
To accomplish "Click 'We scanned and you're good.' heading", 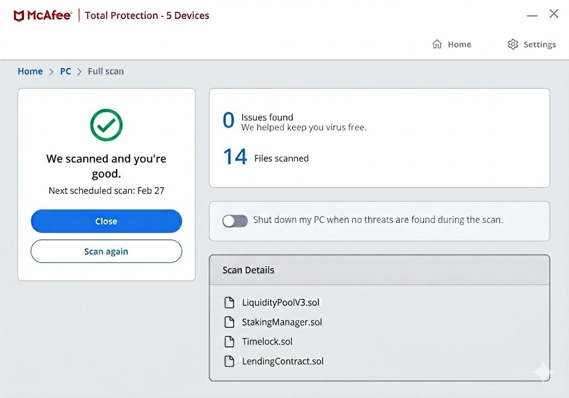I will click(106, 166).
